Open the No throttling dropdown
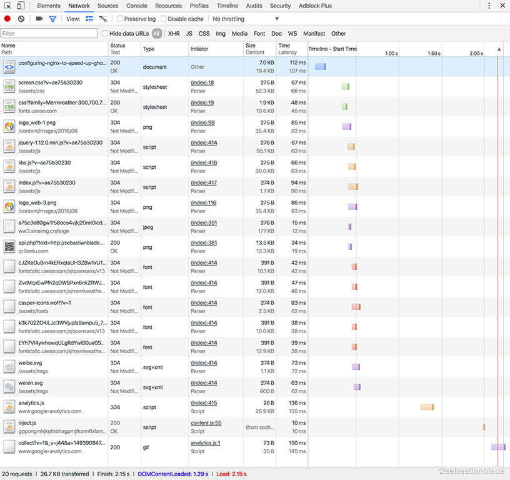This screenshot has height=480, width=510. (x=246, y=19)
